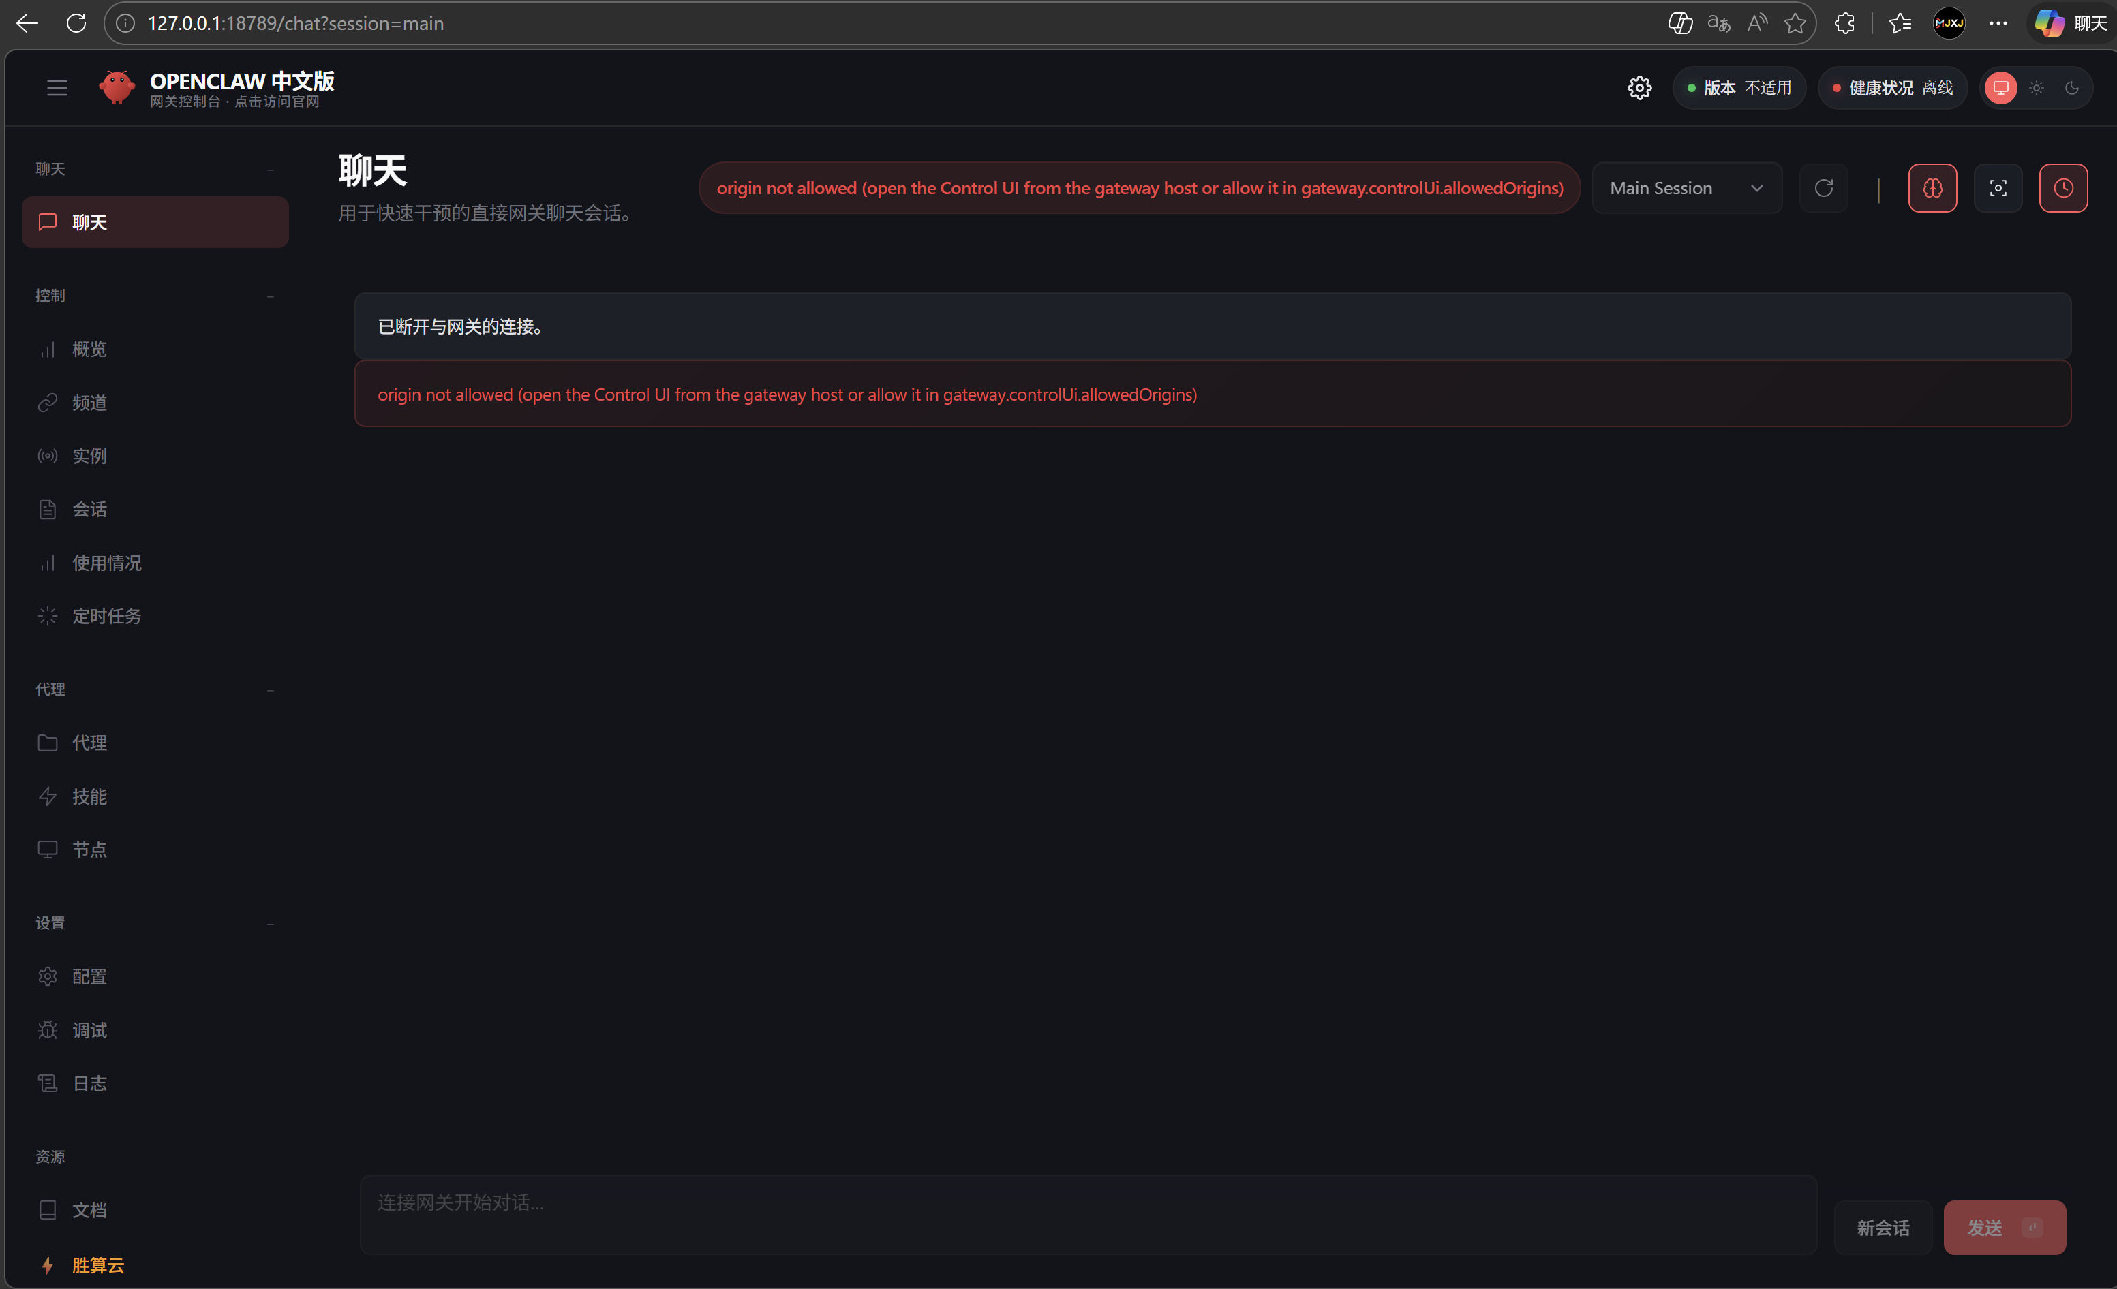2117x1289 pixels.
Task: Click the chat message input field
Action: 1087,1213
